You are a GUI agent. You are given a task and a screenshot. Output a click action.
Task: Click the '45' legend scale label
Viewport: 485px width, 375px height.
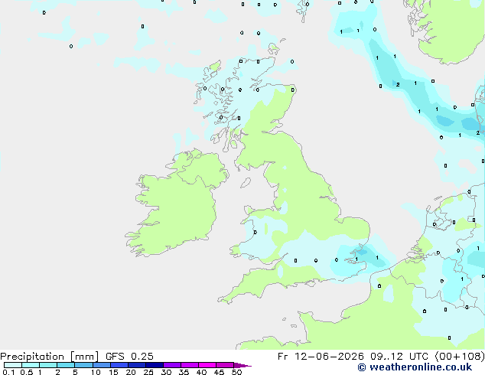(x=219, y=372)
